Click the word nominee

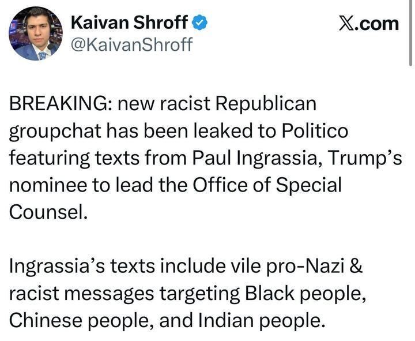tap(46, 186)
